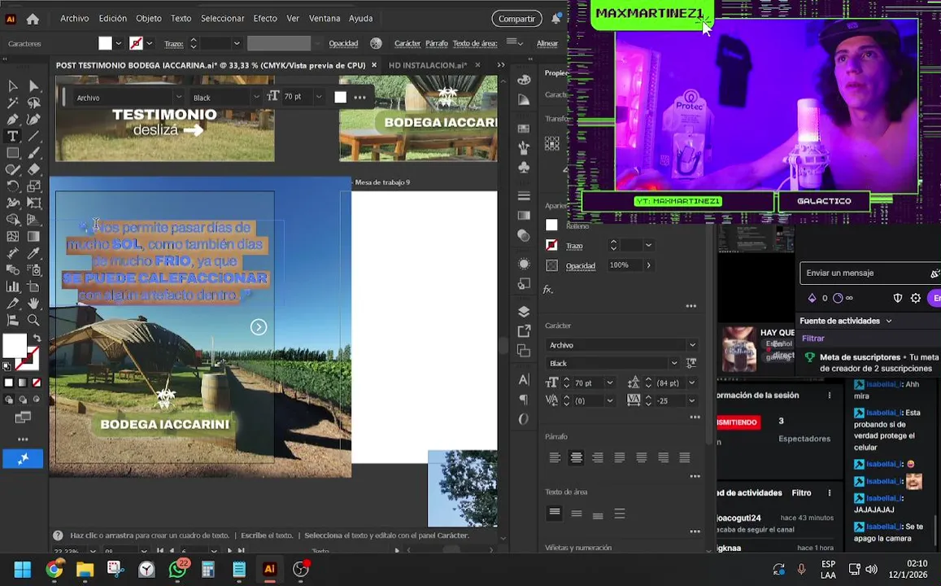Open the Ventana menu
Viewport: 941px width, 586px height.
pos(325,19)
